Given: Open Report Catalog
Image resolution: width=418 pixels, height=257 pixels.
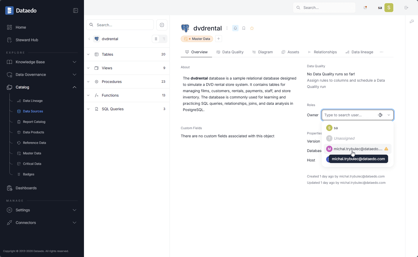Looking at the screenshot, I should tap(34, 122).
